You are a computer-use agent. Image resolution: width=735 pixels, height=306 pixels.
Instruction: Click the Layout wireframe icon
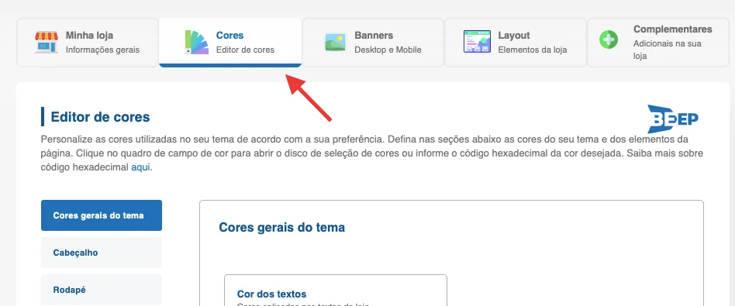[x=477, y=42]
